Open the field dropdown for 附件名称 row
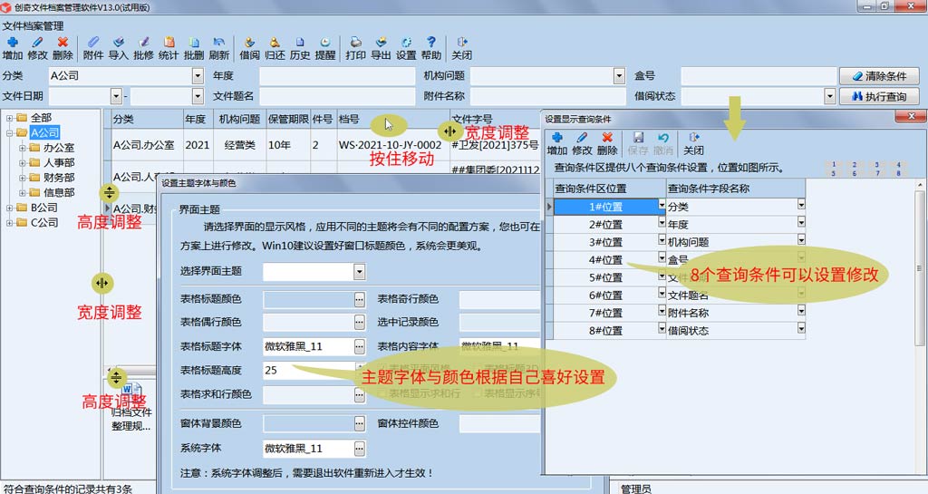This screenshot has width=928, height=494. pyautogui.click(x=801, y=310)
